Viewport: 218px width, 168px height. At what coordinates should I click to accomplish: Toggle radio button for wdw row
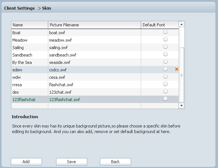coord(165,77)
